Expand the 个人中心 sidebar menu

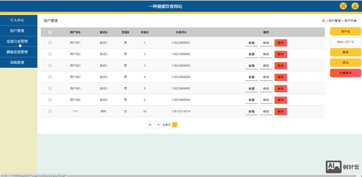click(18, 20)
